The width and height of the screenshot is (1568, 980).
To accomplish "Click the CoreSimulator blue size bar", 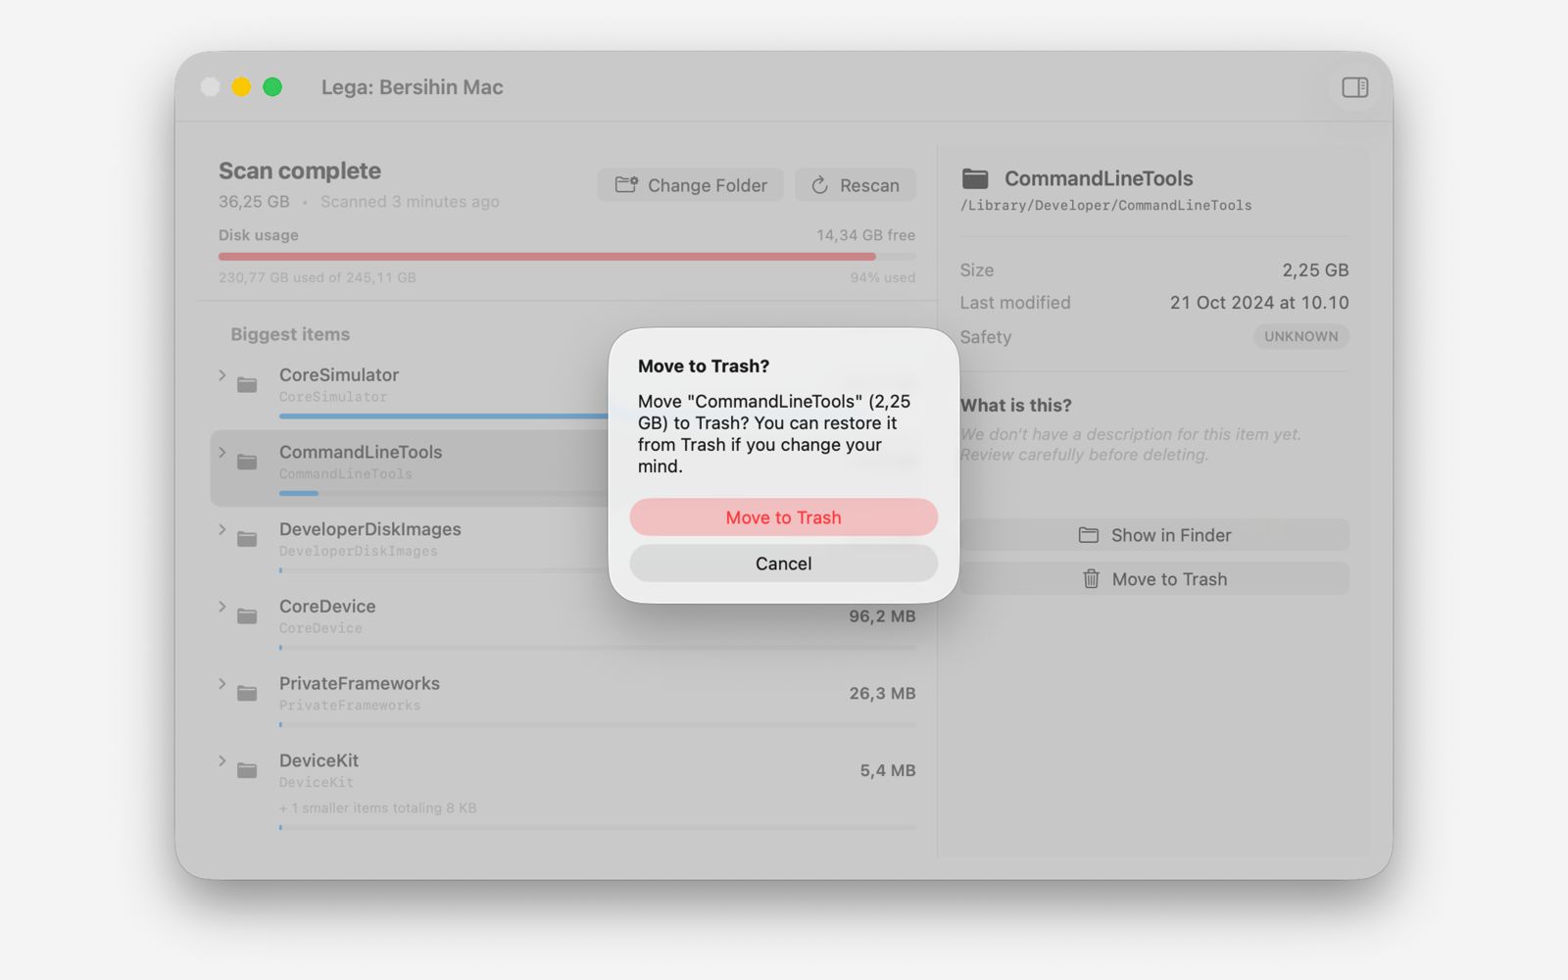I will [443, 416].
